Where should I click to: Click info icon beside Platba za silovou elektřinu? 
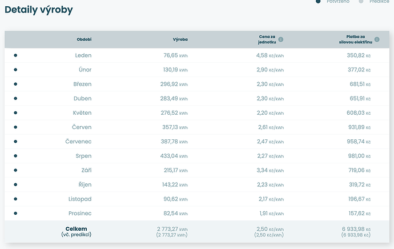pyautogui.click(x=377, y=39)
